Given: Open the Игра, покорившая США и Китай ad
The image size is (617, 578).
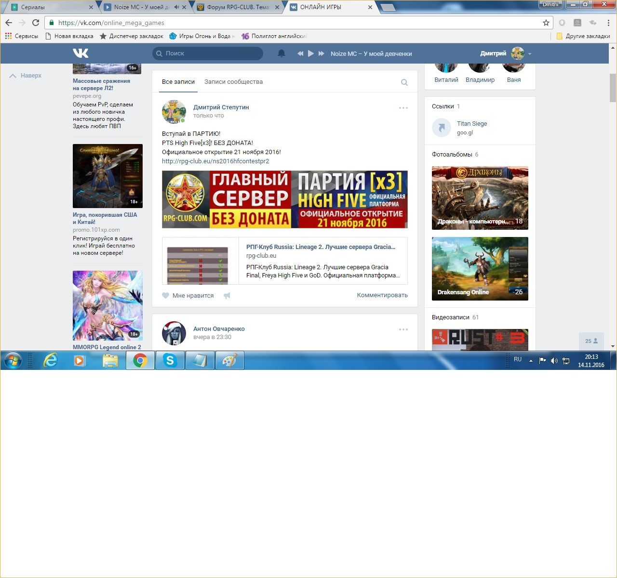Looking at the screenshot, I should tap(105, 219).
